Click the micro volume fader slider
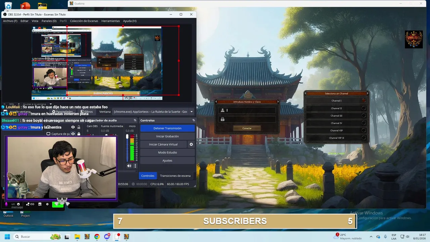 point(127,136)
